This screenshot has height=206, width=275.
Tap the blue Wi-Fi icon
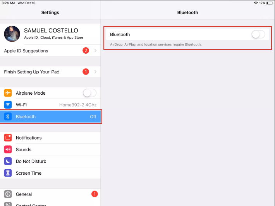8,105
